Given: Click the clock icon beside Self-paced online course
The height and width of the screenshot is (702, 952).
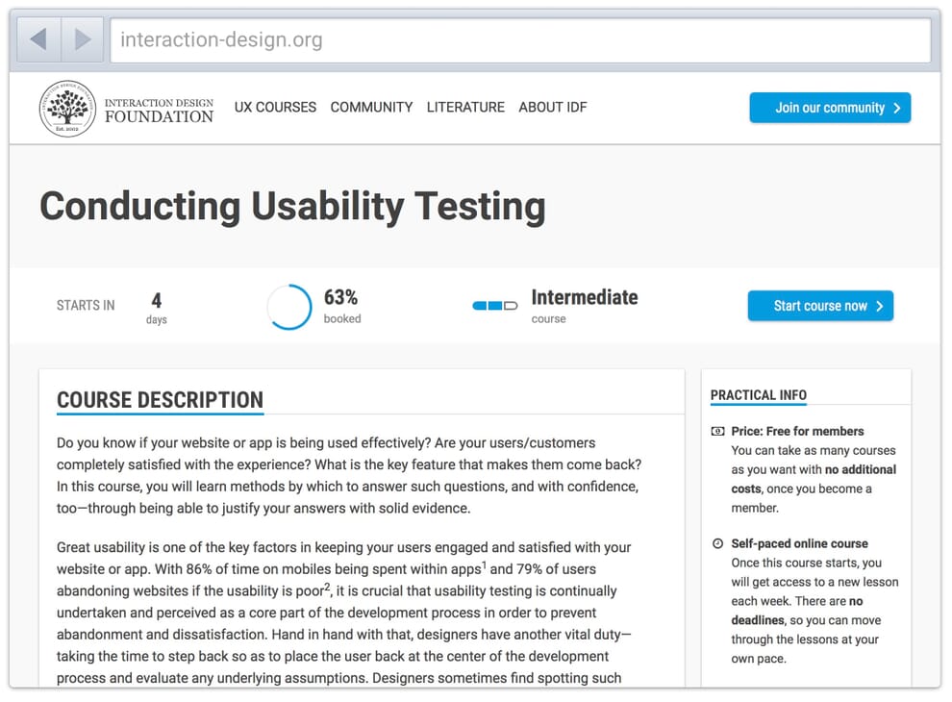Looking at the screenshot, I should coord(717,542).
